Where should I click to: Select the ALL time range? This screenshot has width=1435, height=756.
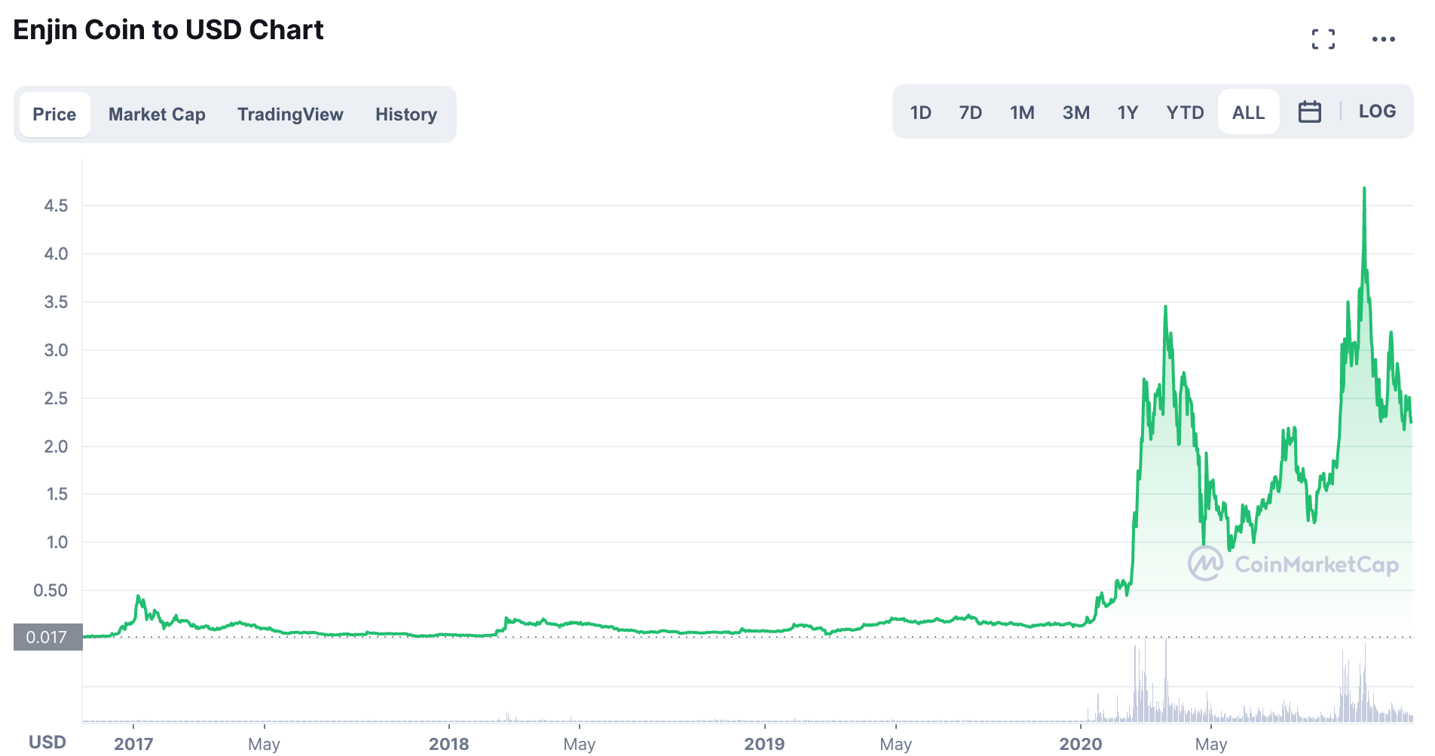(1248, 112)
